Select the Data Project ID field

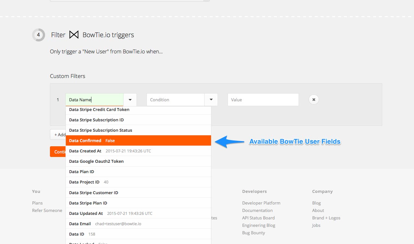tap(138, 182)
